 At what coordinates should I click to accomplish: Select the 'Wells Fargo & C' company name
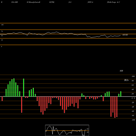pos(113,2)
